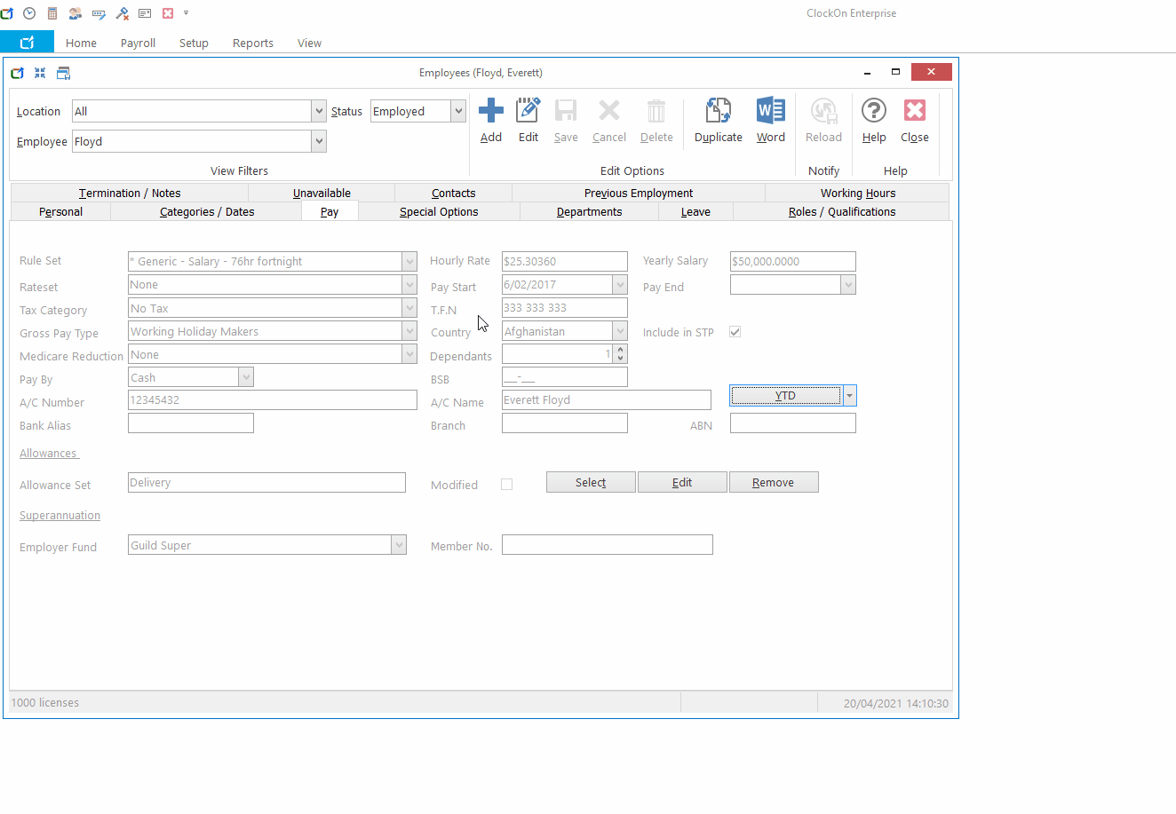This screenshot has height=814, width=1176.
Task: Switch to the Unavailable tab
Action: (x=322, y=193)
